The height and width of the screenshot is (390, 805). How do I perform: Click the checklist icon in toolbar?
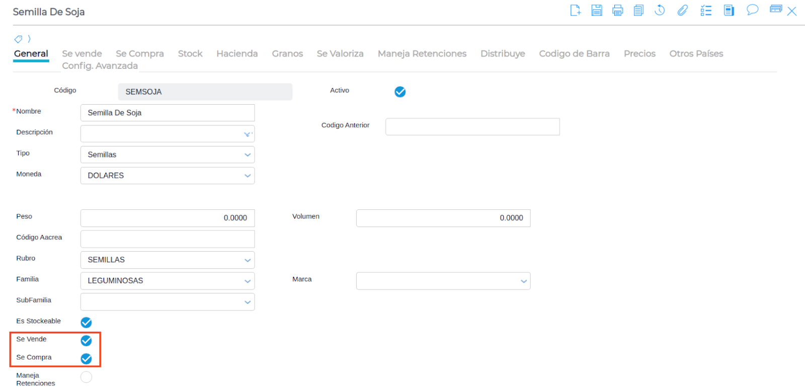click(x=706, y=11)
